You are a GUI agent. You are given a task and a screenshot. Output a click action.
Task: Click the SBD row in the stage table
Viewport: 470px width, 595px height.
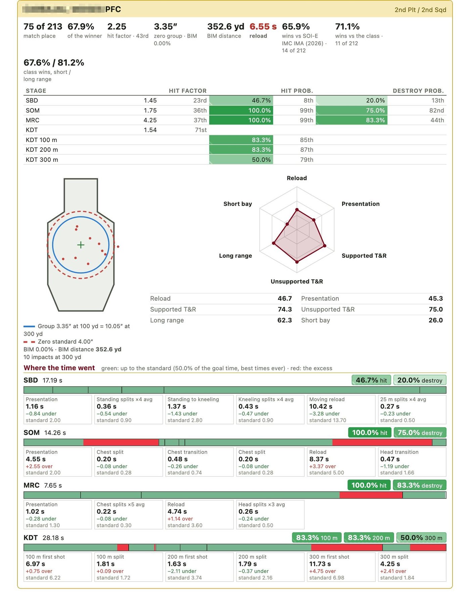(x=235, y=100)
